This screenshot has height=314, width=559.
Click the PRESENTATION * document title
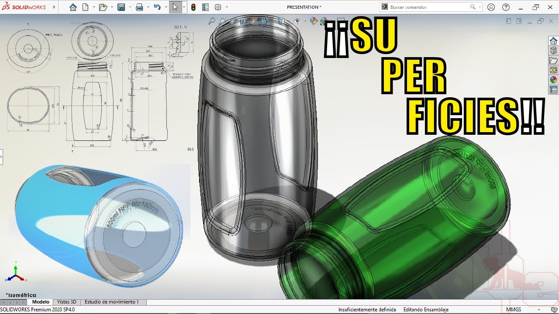point(304,7)
